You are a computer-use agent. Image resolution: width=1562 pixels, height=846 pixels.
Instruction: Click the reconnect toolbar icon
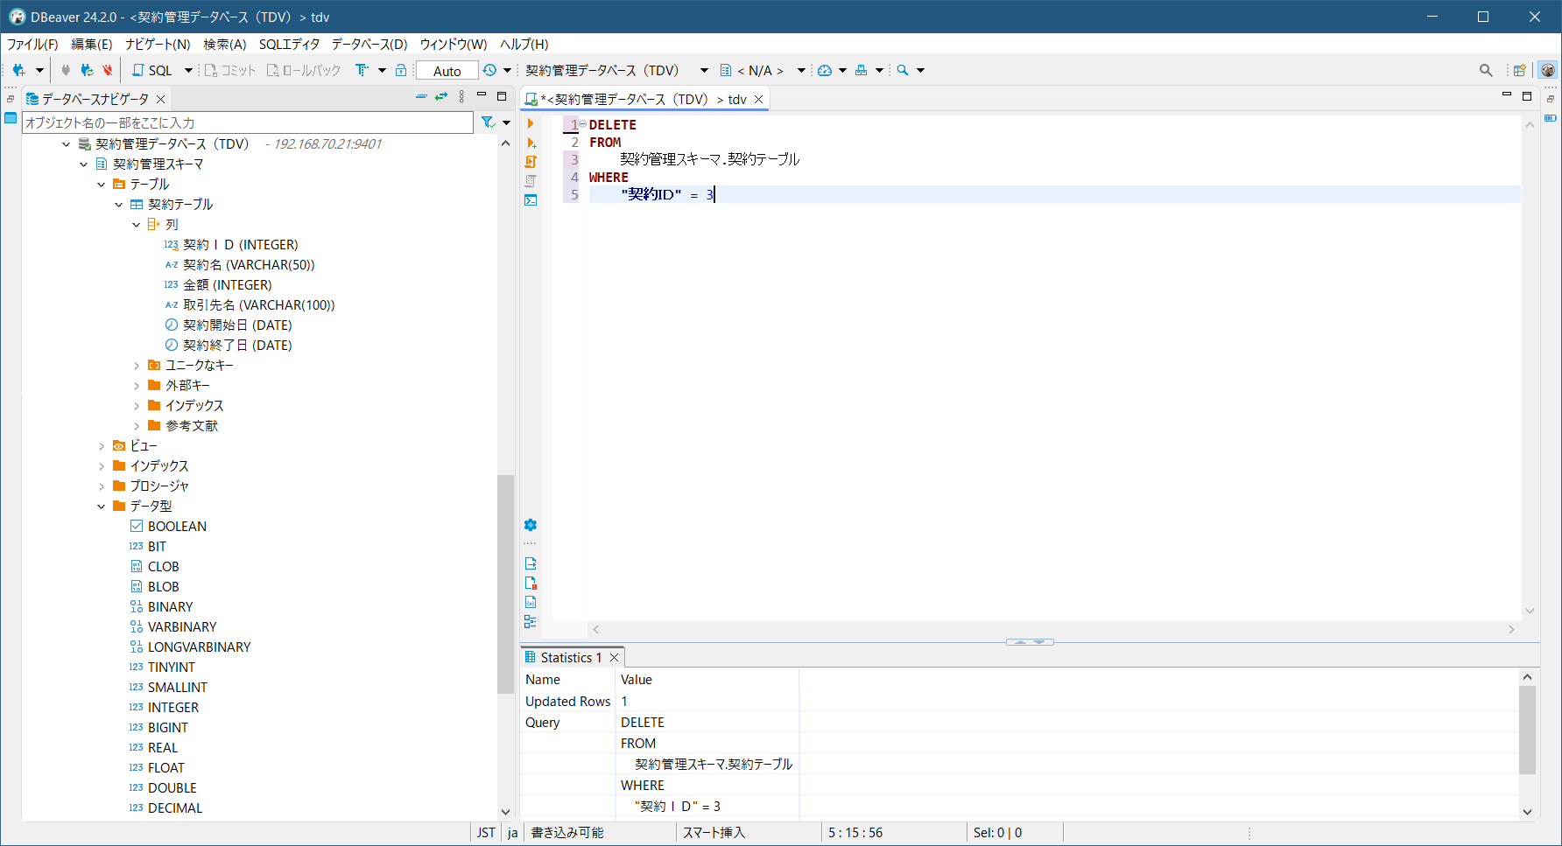pos(87,70)
